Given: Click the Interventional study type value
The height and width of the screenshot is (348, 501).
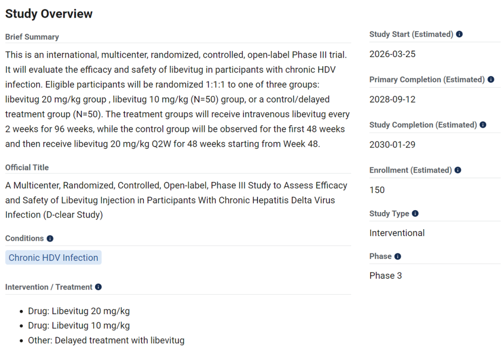Looking at the screenshot, I should pyautogui.click(x=397, y=233).
